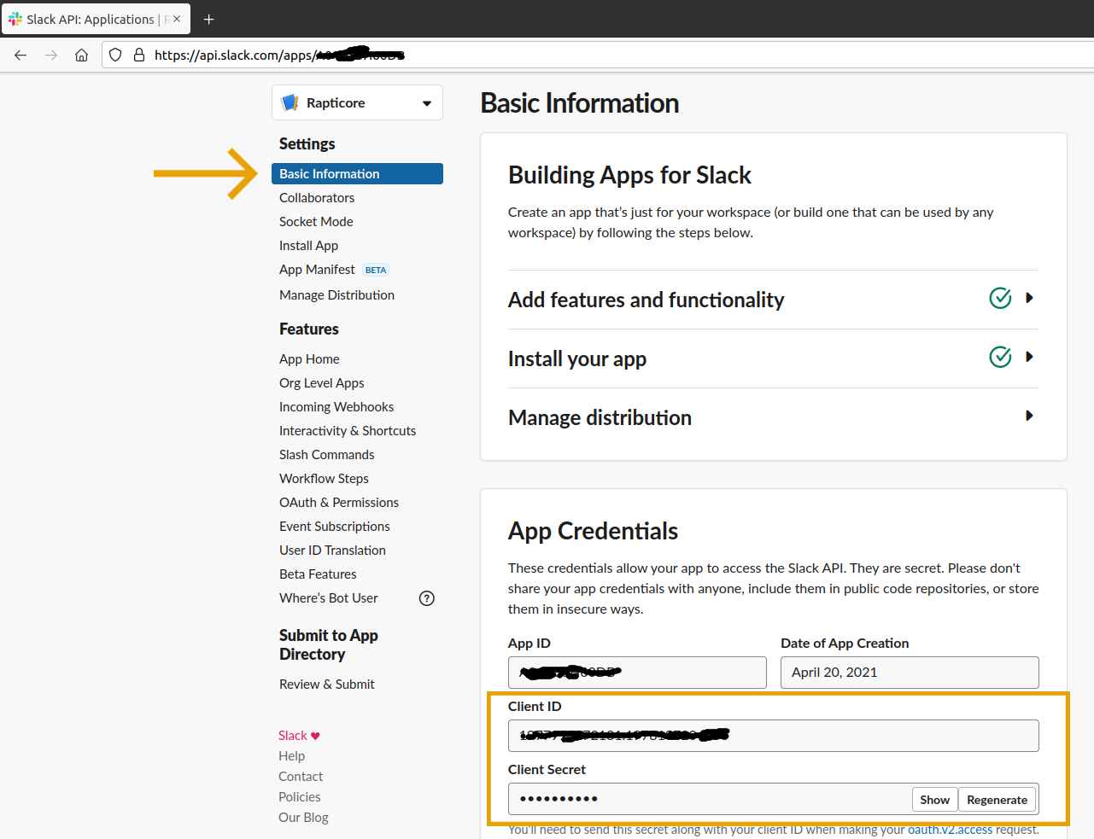Open Org Level Apps page
Screen dimensions: 1094x839
[x=321, y=383]
